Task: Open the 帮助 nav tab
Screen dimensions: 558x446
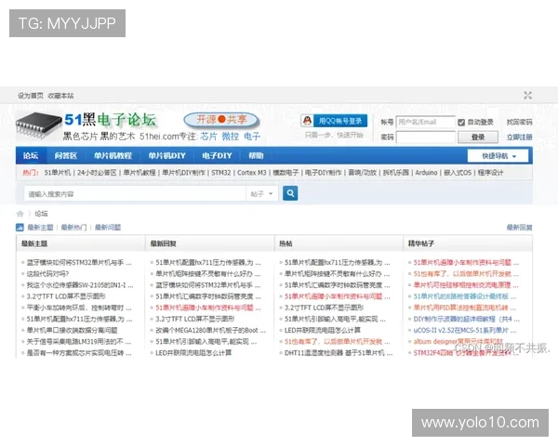Action: [256, 155]
